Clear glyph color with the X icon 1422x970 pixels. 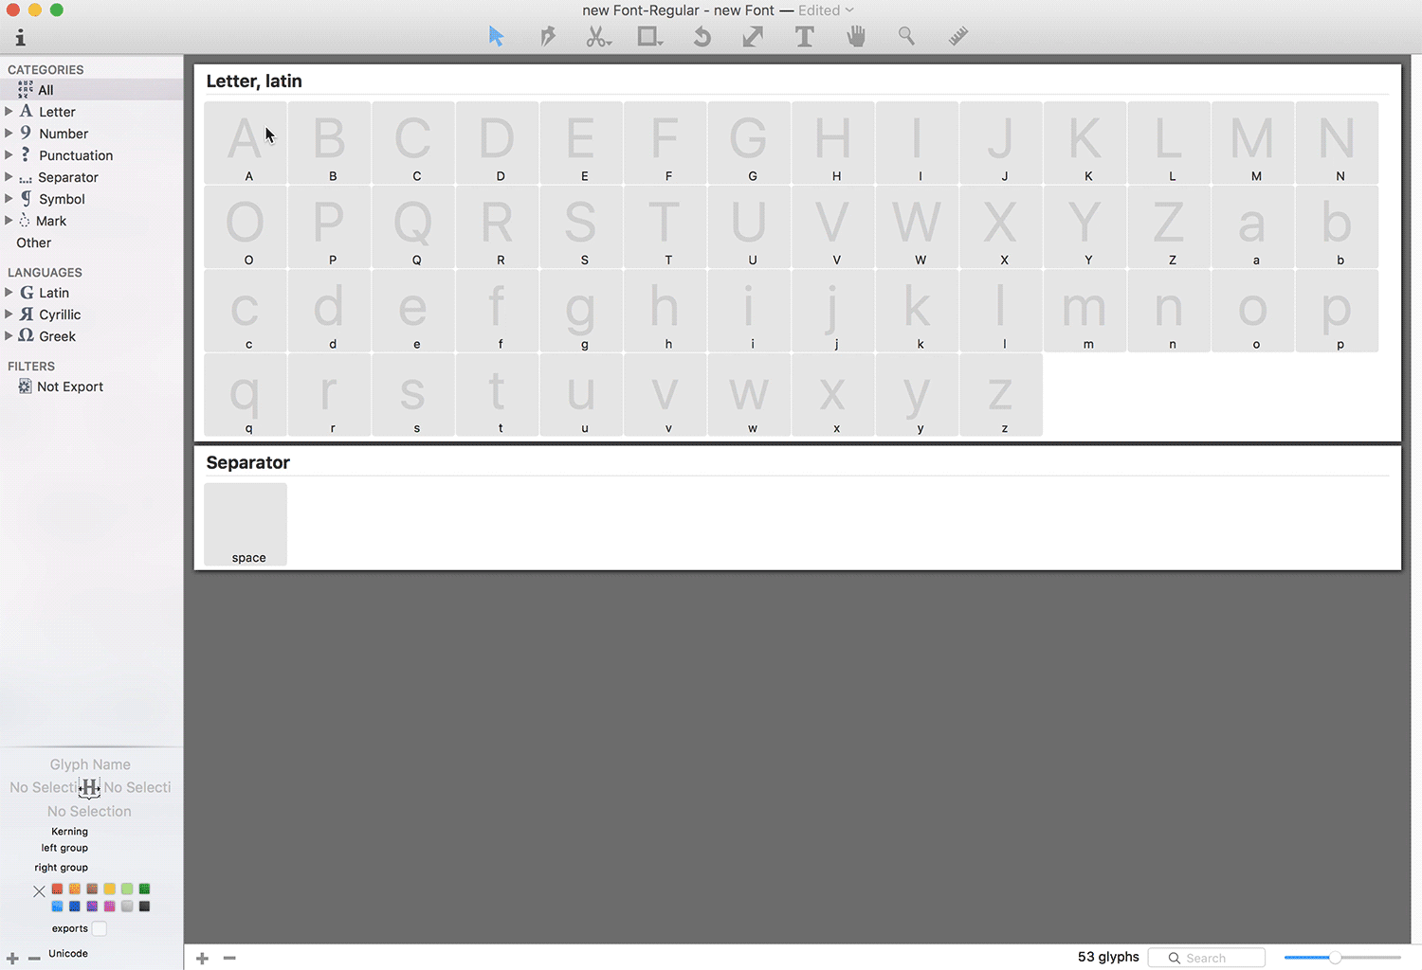(39, 891)
